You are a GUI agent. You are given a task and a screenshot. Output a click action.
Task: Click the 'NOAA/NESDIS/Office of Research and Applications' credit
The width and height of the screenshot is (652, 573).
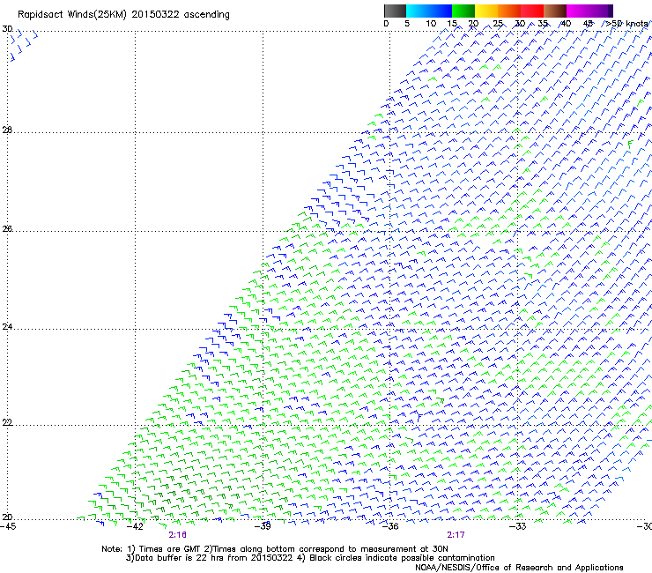tap(519, 568)
